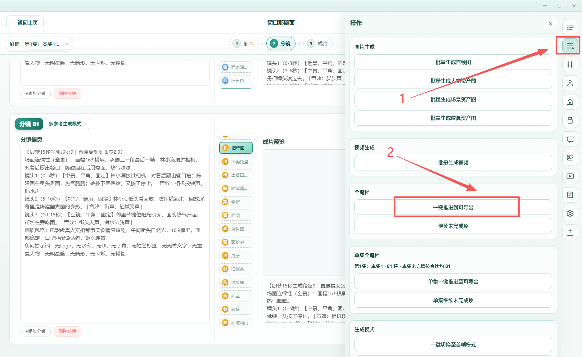Open the chat bubble icon in the sidebar
This screenshot has width=582, height=357.
click(x=570, y=139)
